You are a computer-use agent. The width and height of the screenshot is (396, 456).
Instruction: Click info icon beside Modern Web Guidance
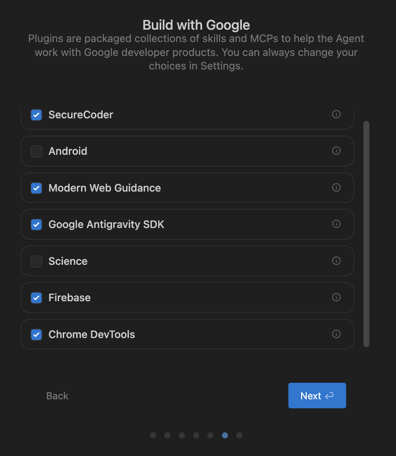tap(336, 187)
